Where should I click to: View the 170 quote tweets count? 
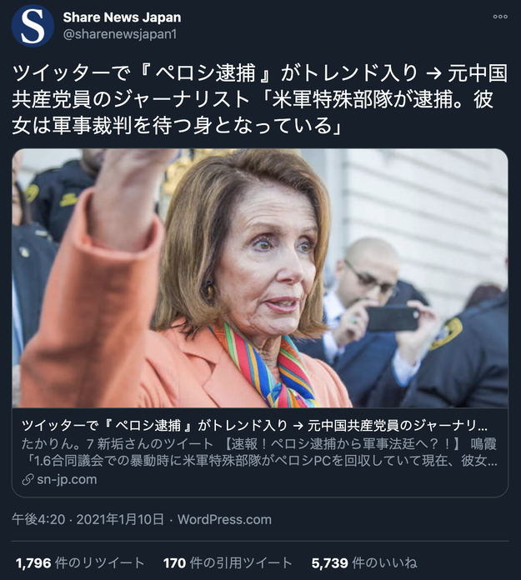click(x=174, y=563)
